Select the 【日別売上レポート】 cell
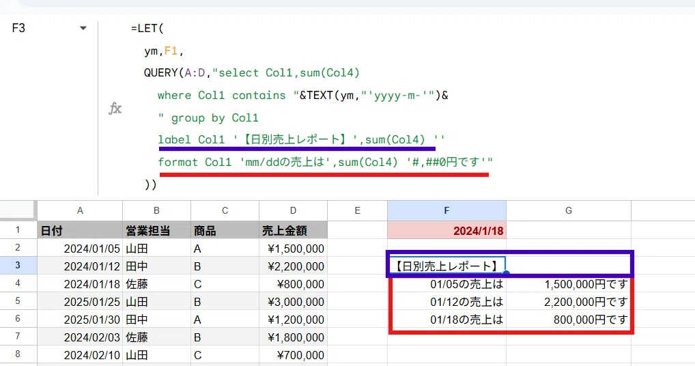Image resolution: width=695 pixels, height=366 pixels. (x=446, y=266)
